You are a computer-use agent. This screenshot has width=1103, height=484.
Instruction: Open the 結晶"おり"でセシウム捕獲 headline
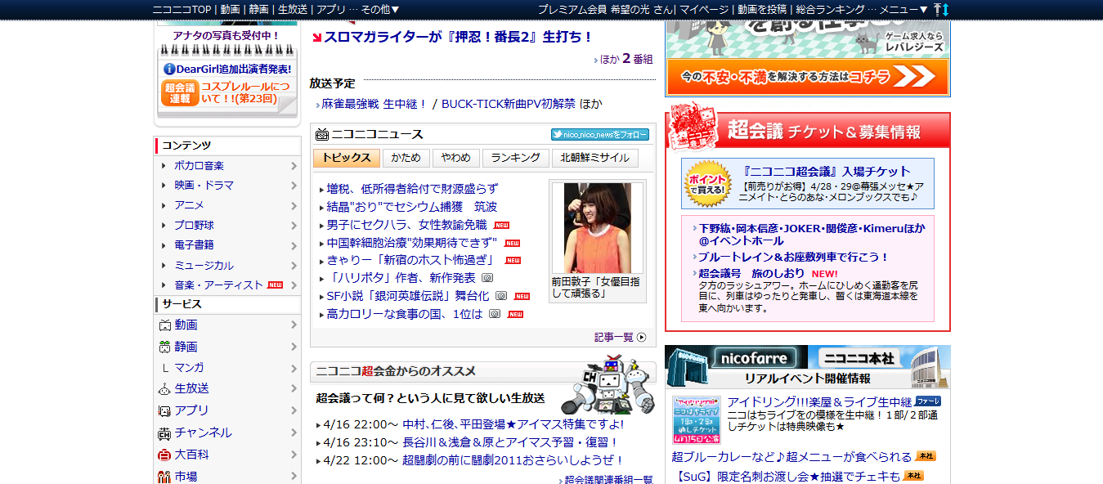click(x=411, y=207)
